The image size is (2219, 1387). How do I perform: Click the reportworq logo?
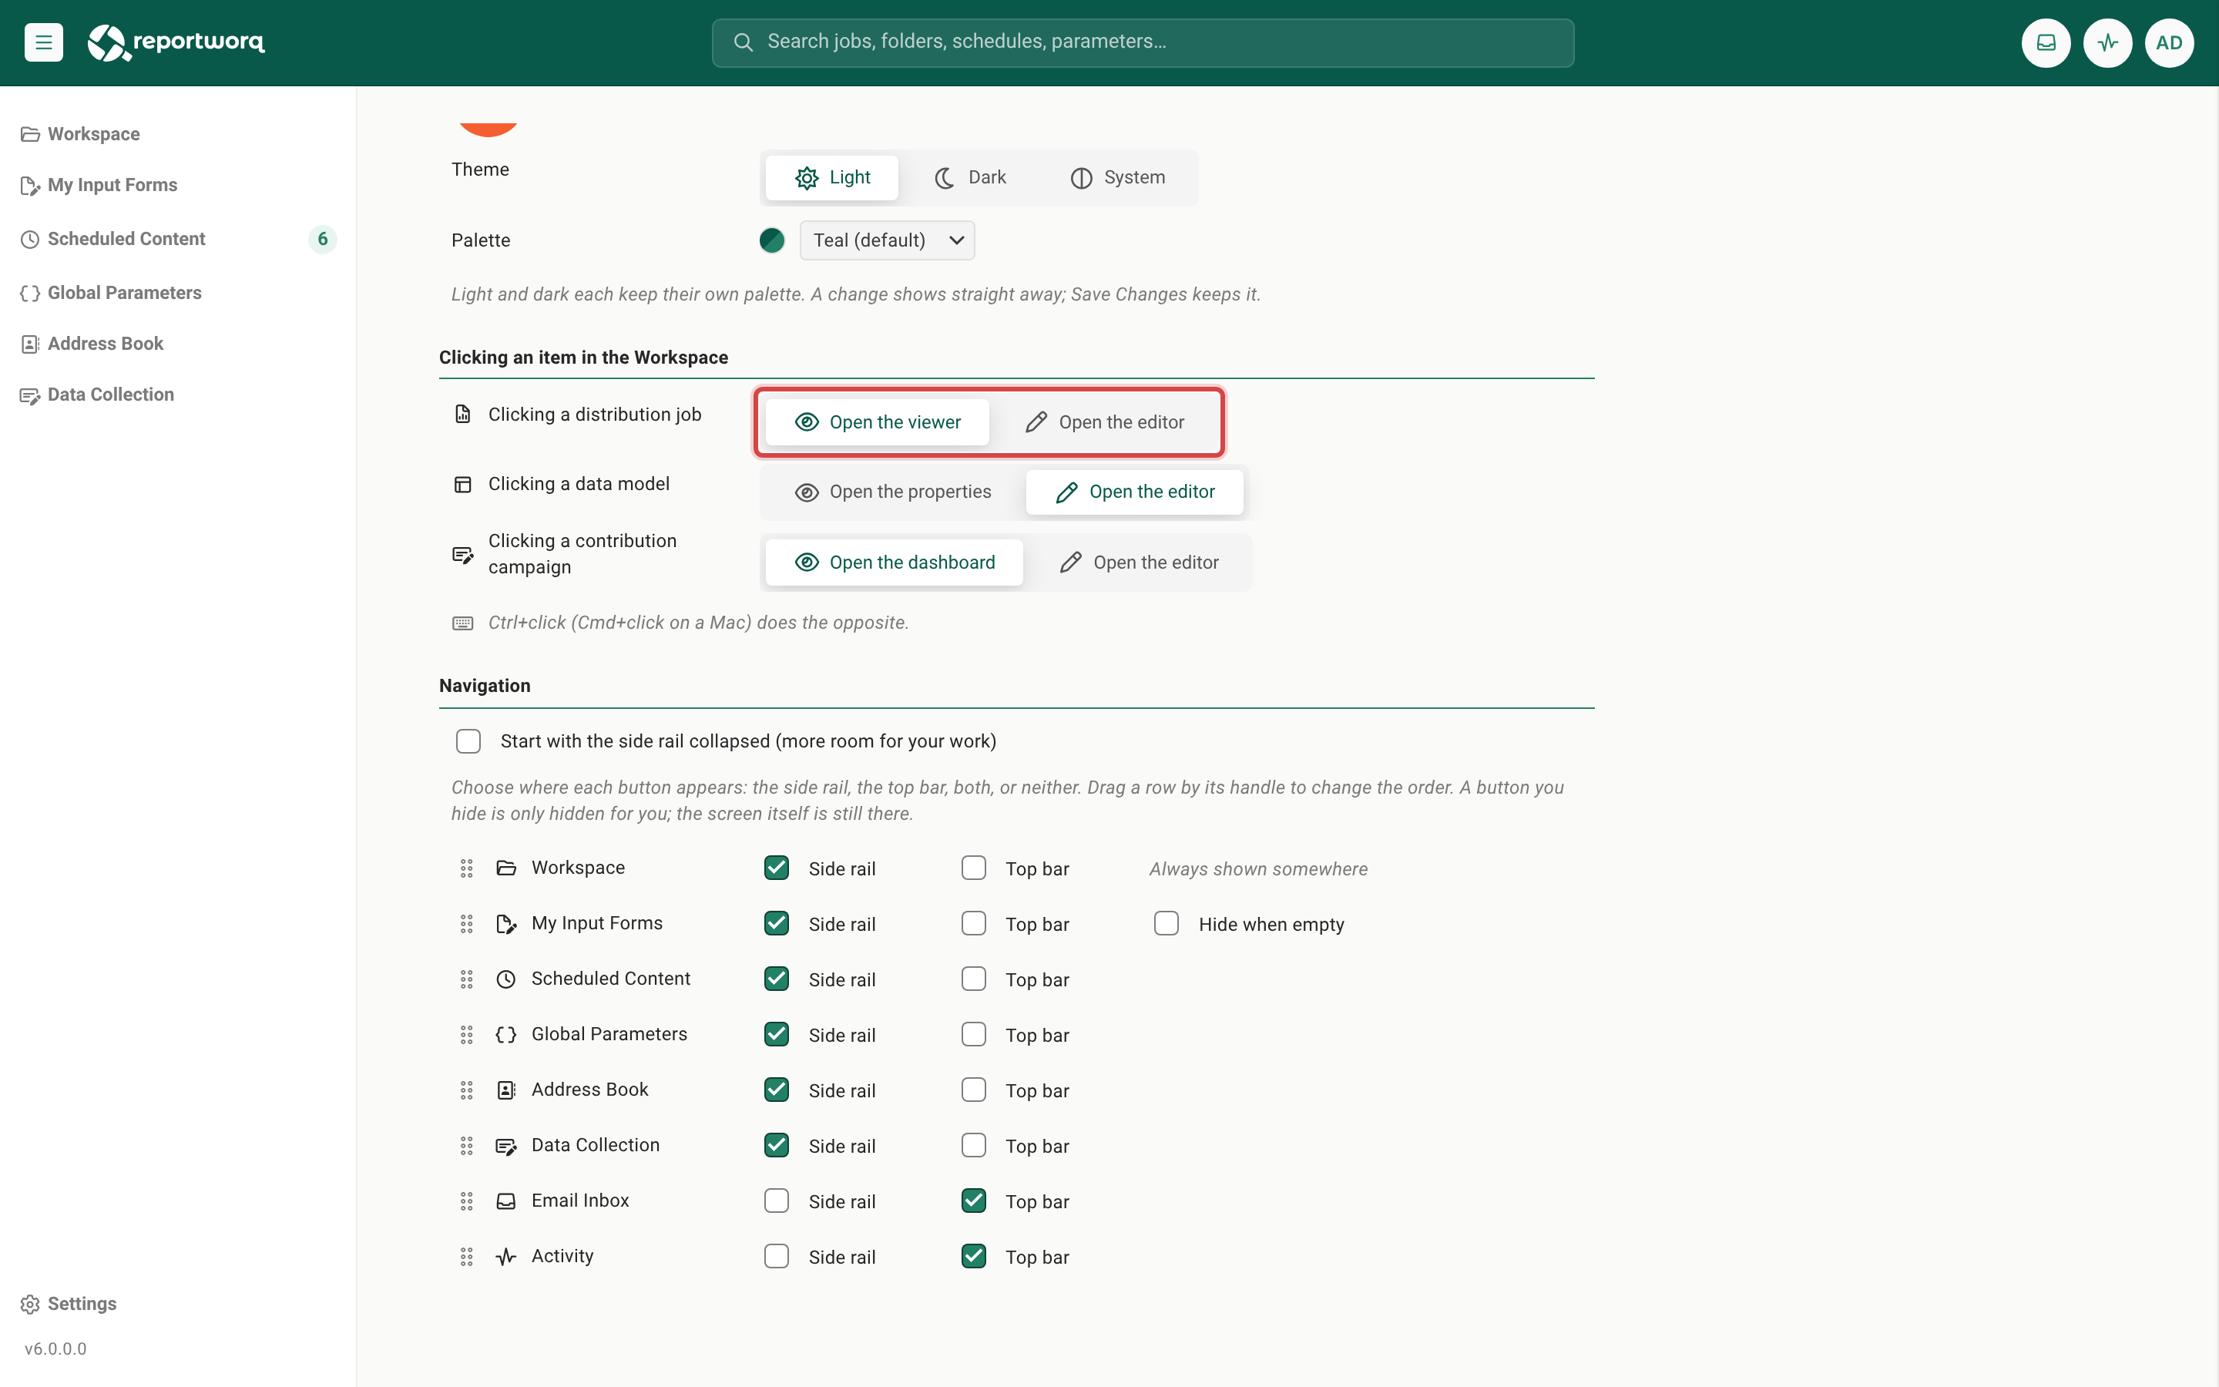(176, 42)
